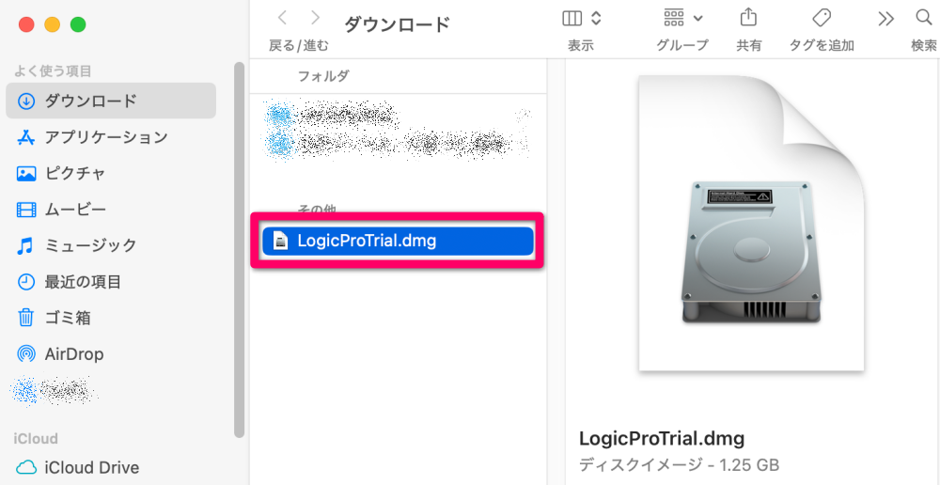Screen dimensions: 940x485
Task: Click the iCloud Drive cloud icon
Action: pyautogui.click(x=25, y=468)
